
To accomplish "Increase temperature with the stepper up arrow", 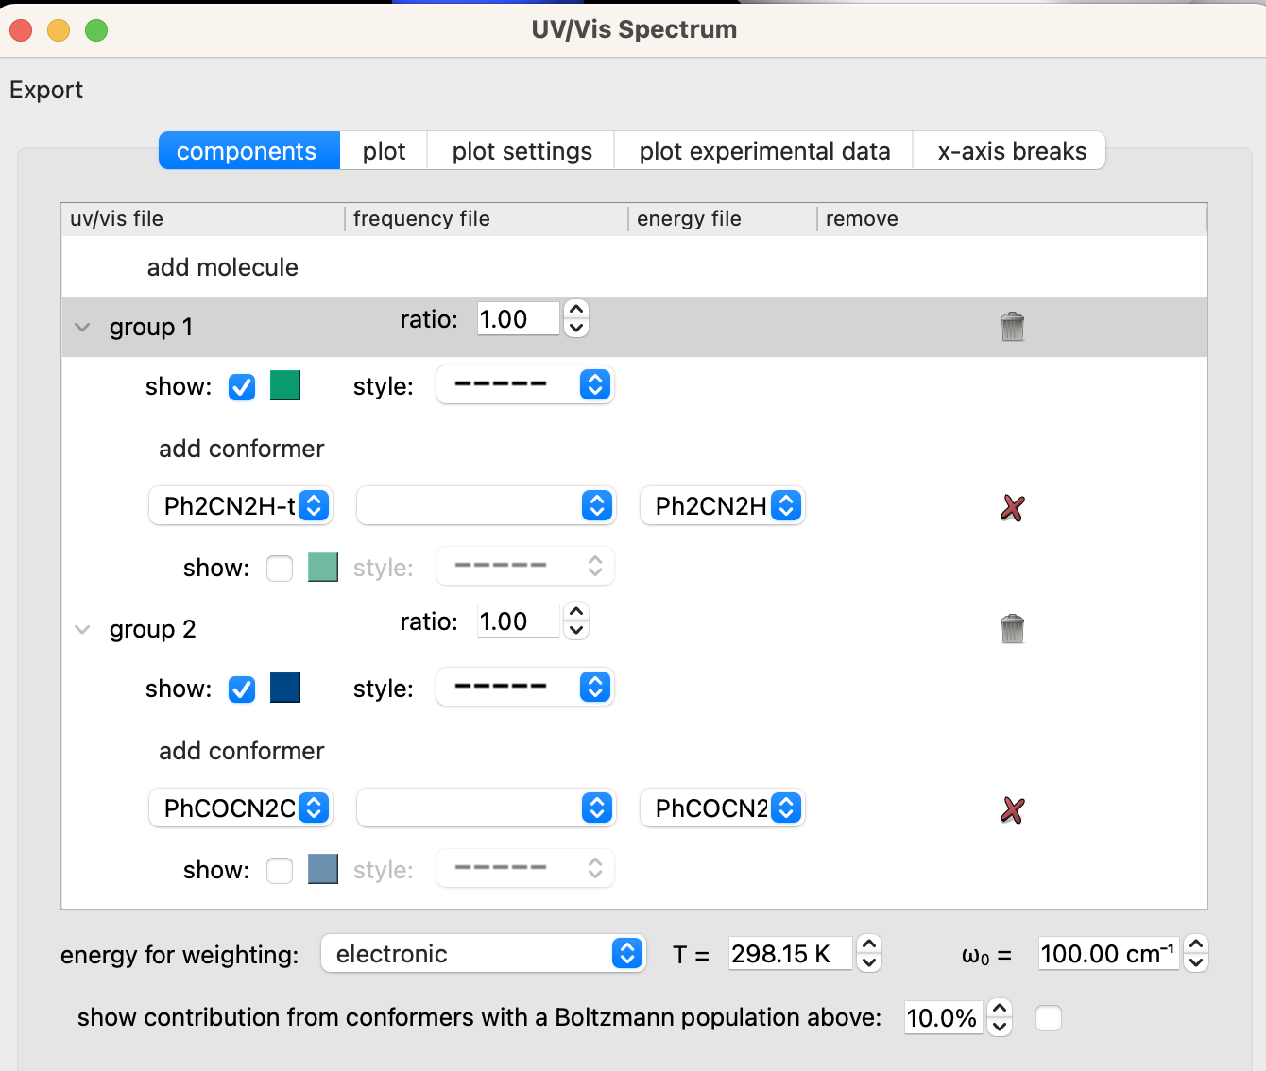I will (869, 944).
